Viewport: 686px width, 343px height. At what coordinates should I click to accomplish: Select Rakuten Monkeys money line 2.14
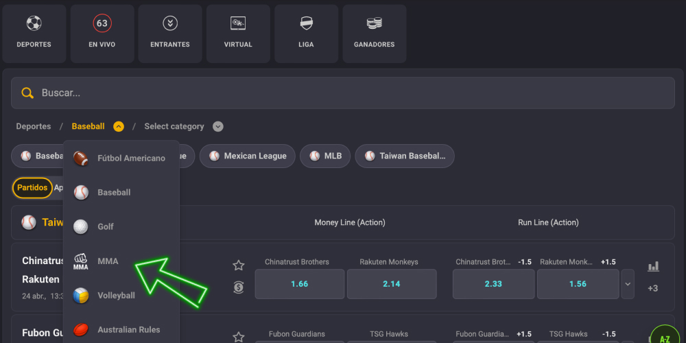tap(391, 284)
